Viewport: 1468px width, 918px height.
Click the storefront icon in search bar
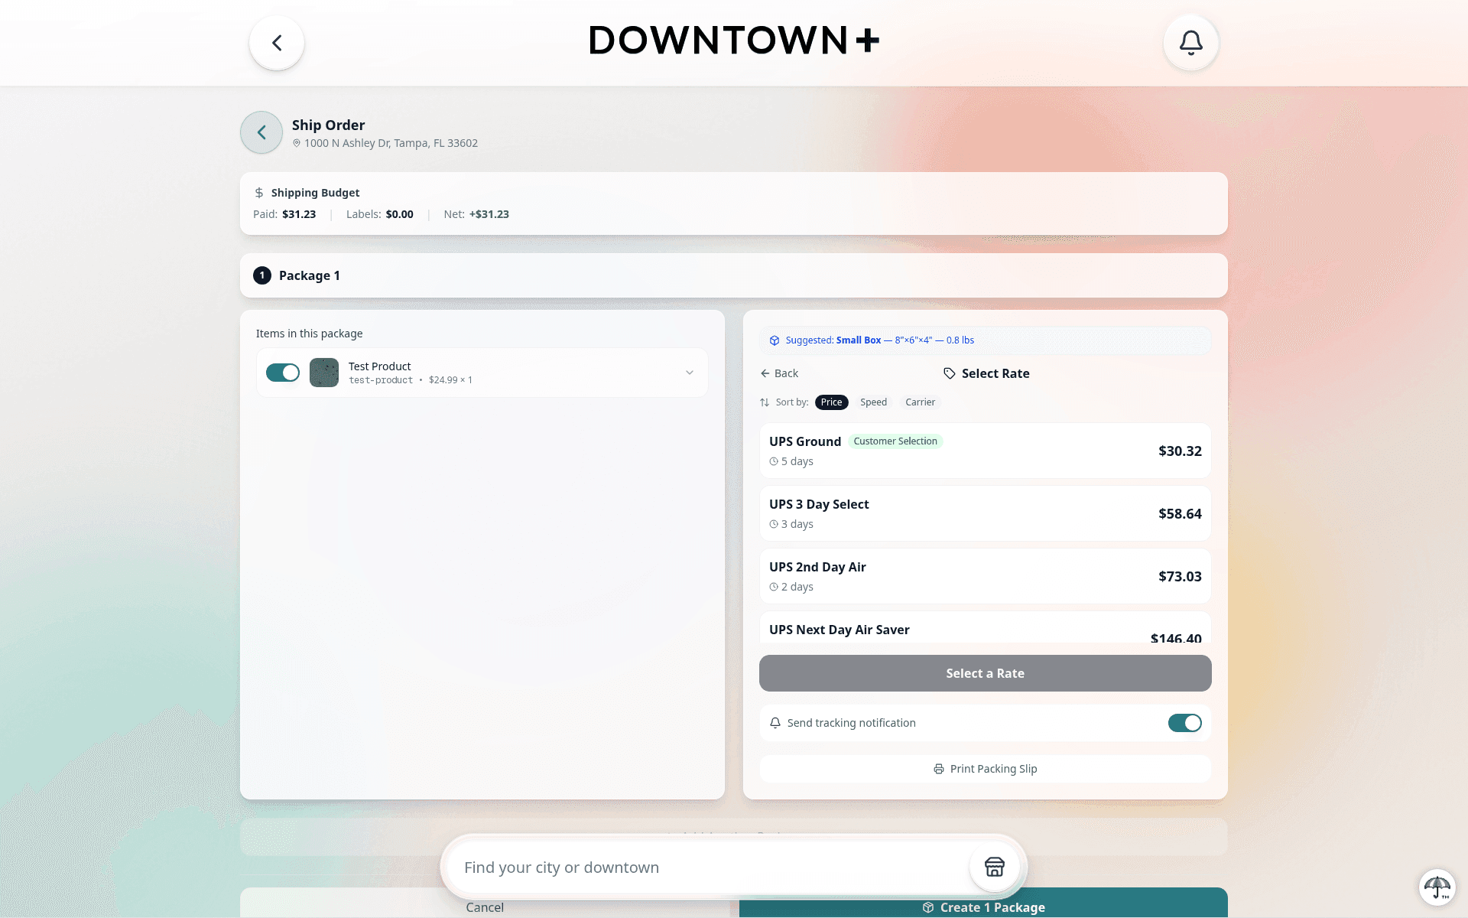994,867
